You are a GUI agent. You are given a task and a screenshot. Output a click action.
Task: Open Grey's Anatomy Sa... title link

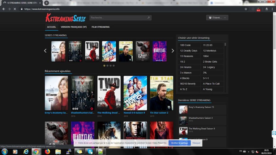point(56,113)
